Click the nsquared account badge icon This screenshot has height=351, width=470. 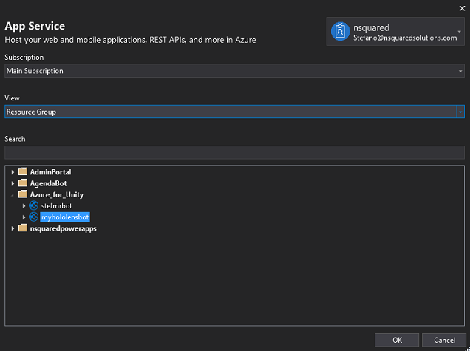point(340,31)
